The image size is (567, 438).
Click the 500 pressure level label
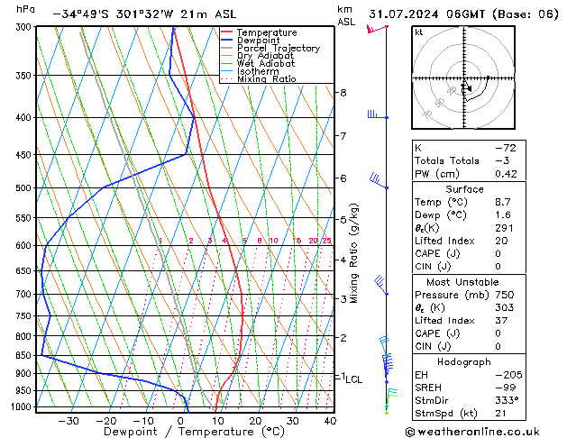coord(25,188)
